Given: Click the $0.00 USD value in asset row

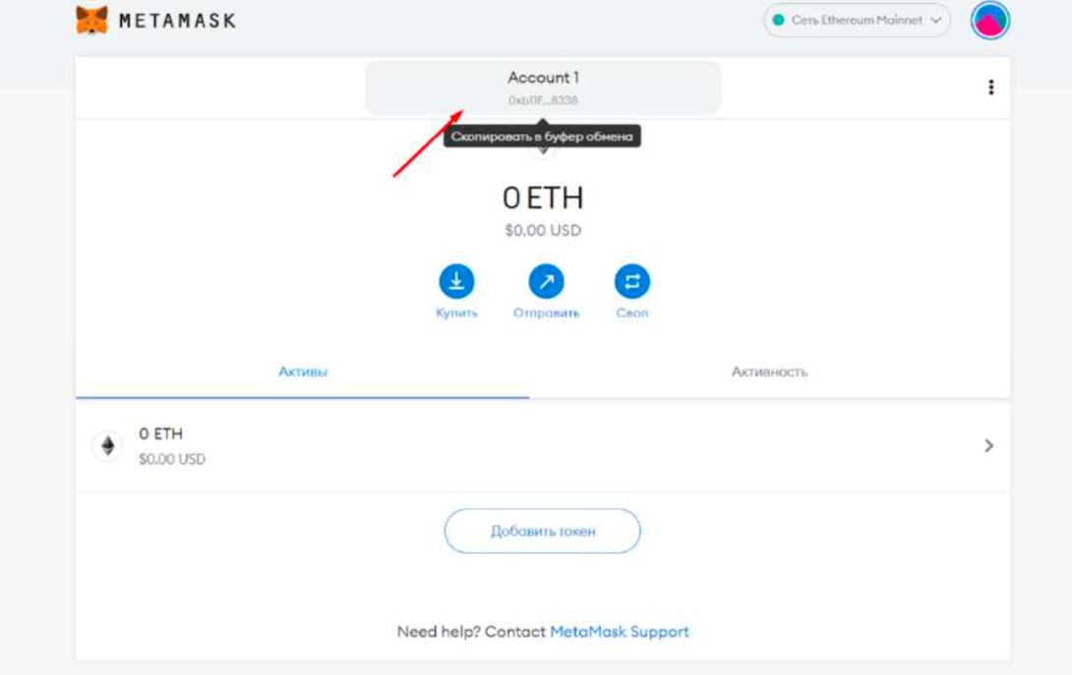Looking at the screenshot, I should (171, 459).
